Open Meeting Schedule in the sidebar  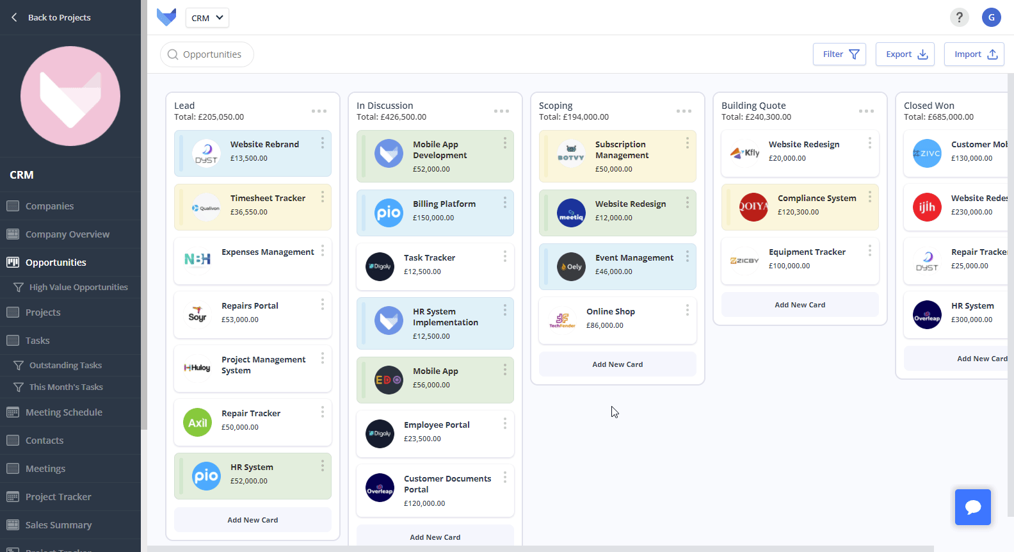[x=63, y=412]
